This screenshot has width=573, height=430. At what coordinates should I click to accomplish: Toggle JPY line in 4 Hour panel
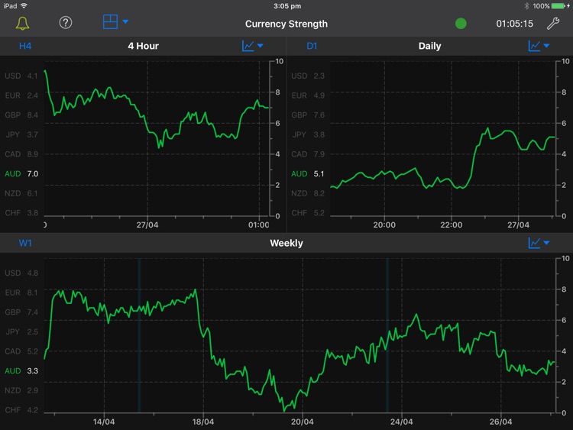tap(21, 134)
